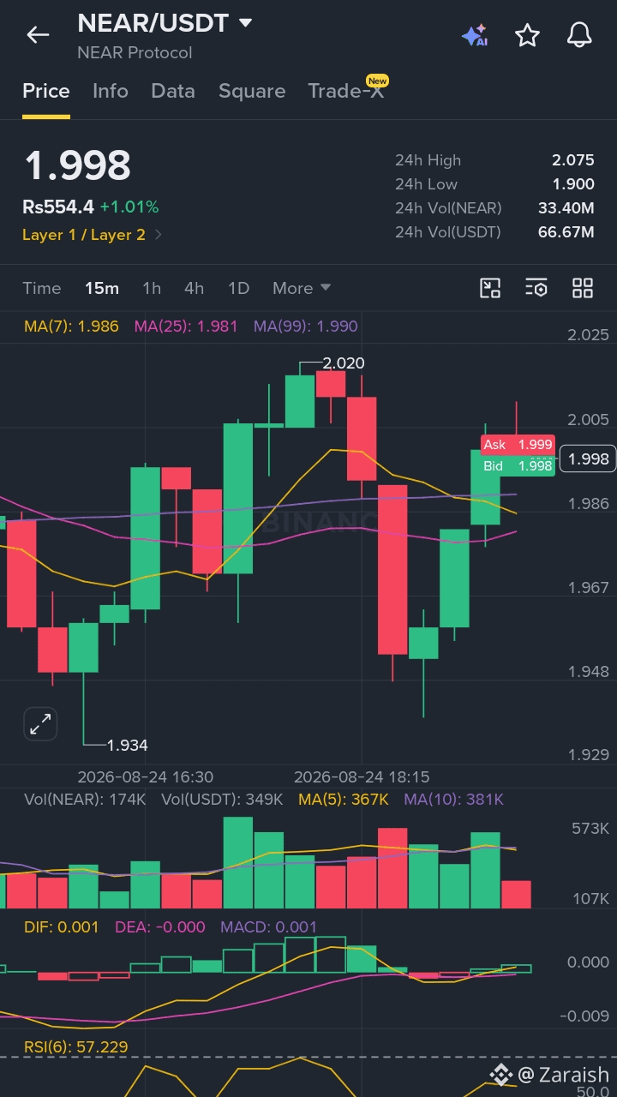Expand the More timeframes dropdown

pos(302,288)
